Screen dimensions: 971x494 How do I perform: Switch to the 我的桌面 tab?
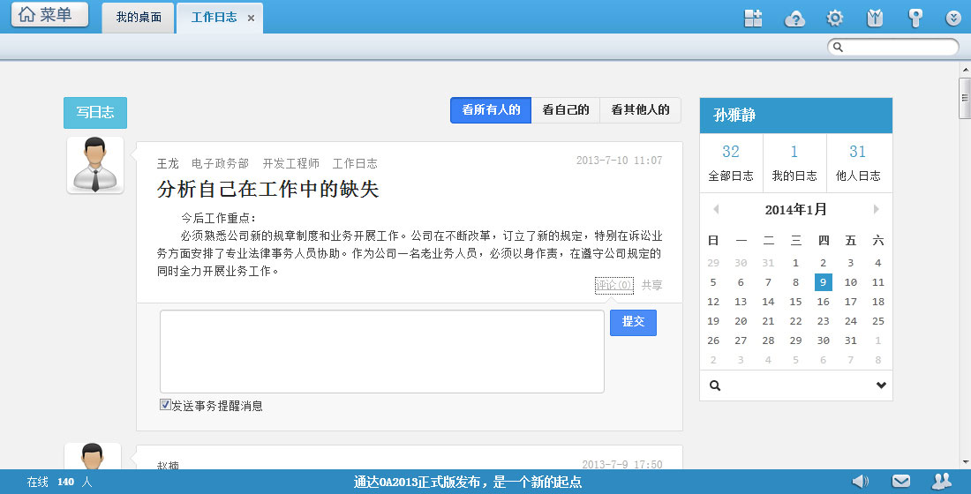tap(139, 18)
